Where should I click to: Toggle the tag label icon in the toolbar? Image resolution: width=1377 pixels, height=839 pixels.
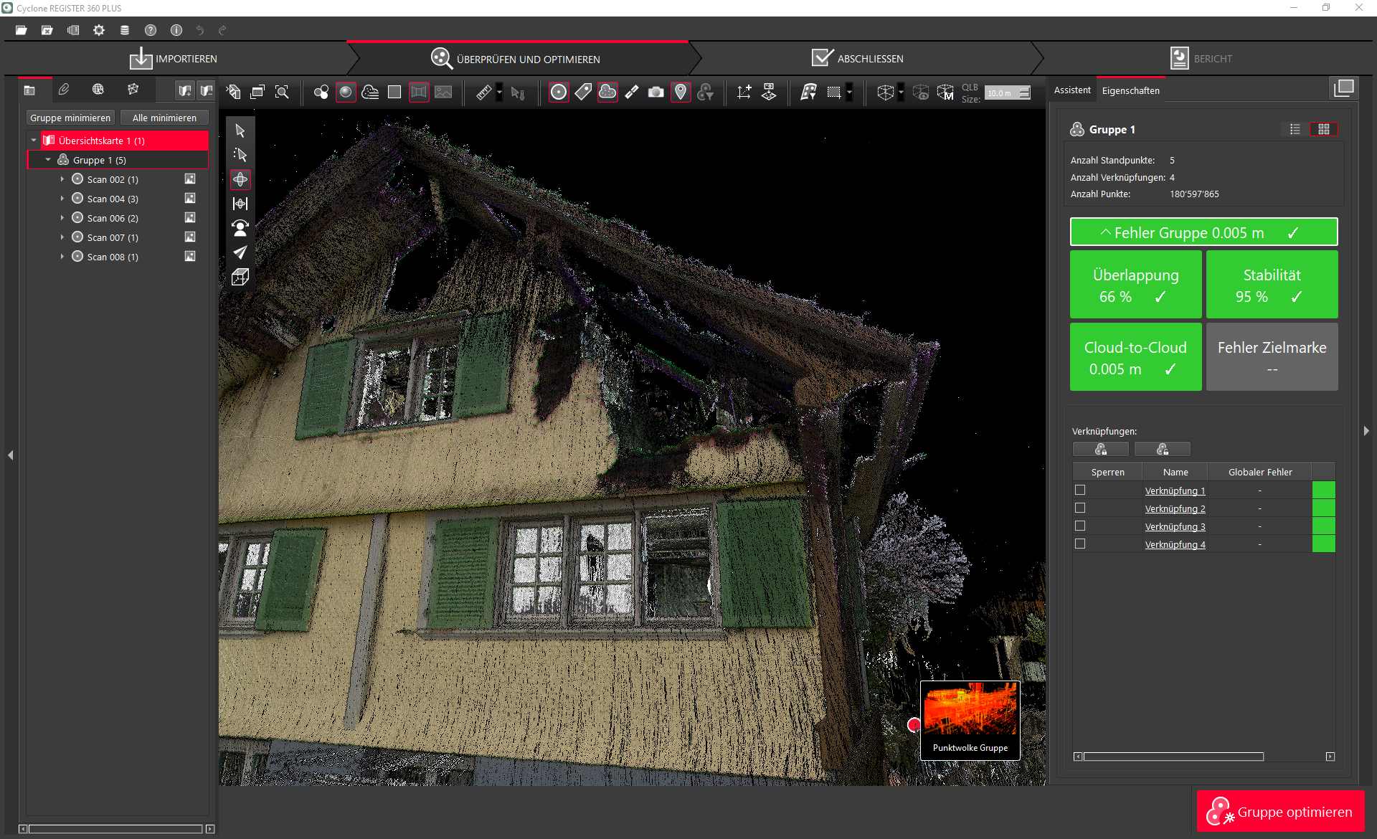pos(583,92)
